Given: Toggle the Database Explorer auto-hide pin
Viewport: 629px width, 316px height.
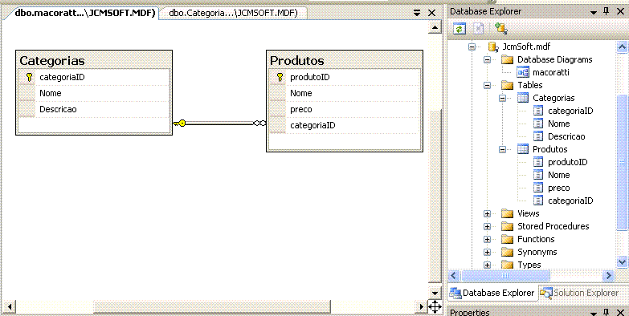Looking at the screenshot, I should coord(607,11).
